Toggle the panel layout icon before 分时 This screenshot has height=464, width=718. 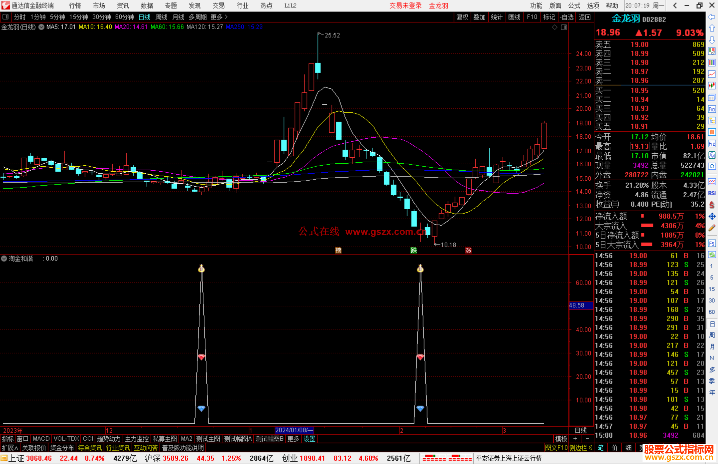coord(6,17)
